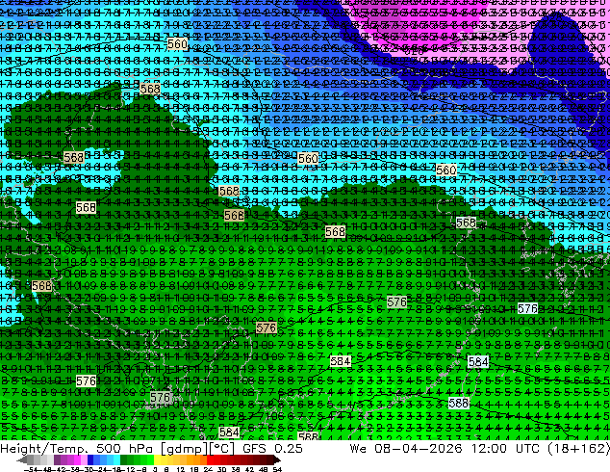The height and width of the screenshot is (472, 610).
Task: Pick the light pink legend swatch
Action: point(84,460)
